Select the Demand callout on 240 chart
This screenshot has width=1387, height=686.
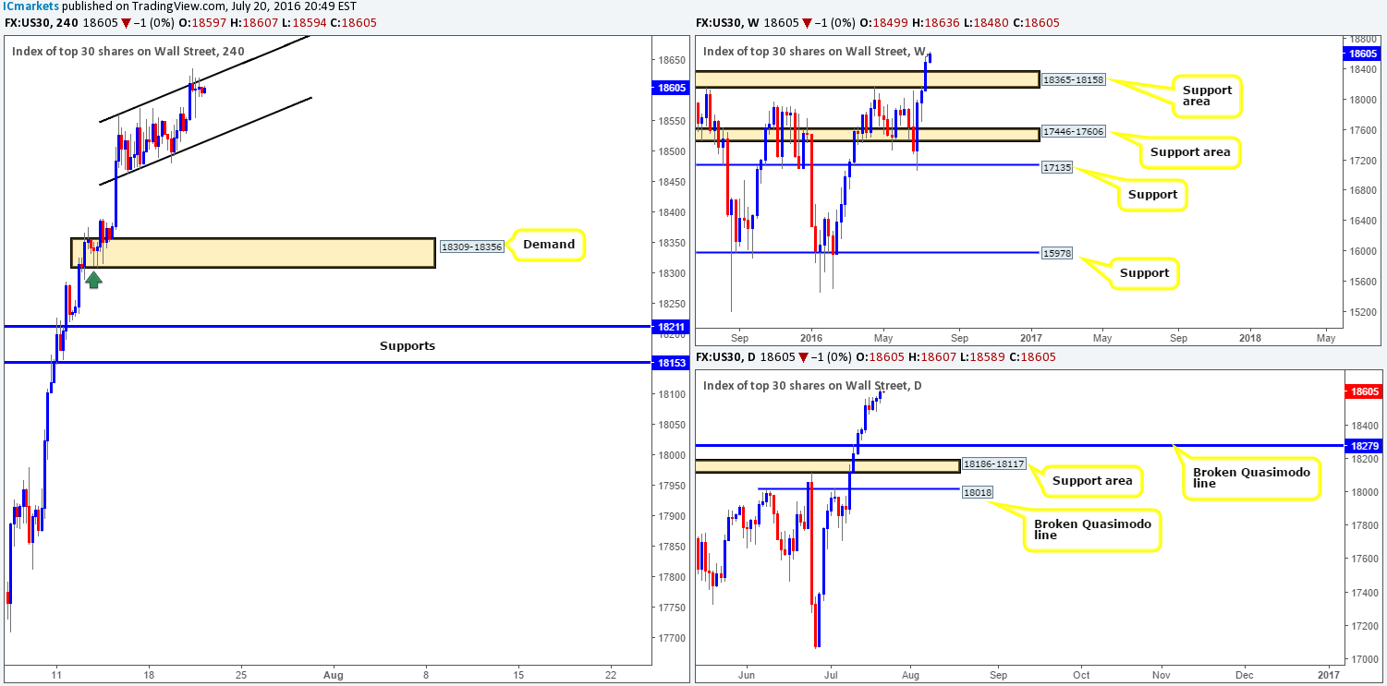pyautogui.click(x=549, y=245)
